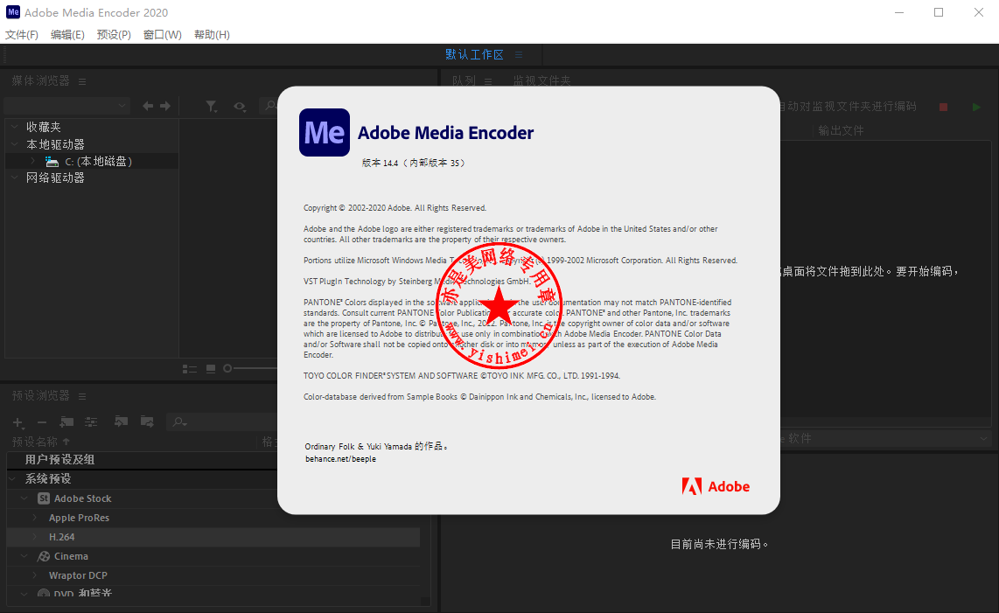This screenshot has width=999, height=613.
Task: Maximize the Media Encoder window
Action: click(939, 12)
